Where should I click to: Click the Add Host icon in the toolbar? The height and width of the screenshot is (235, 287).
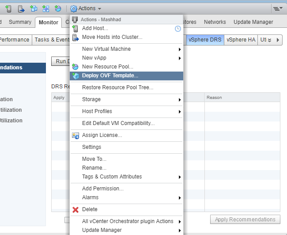pos(8,8)
